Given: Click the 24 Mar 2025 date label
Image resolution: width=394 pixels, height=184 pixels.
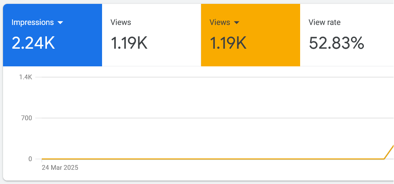Looking at the screenshot, I should (x=60, y=168).
